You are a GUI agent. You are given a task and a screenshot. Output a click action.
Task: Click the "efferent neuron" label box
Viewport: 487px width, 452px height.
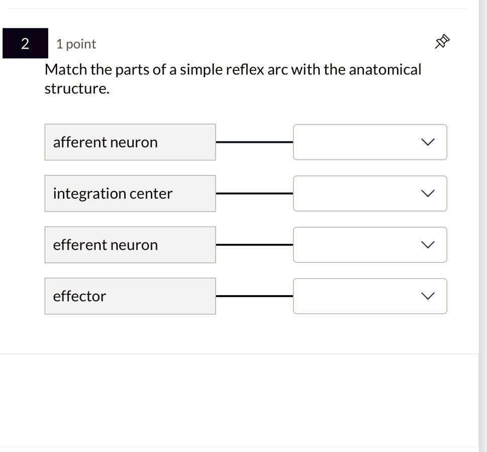click(x=130, y=245)
